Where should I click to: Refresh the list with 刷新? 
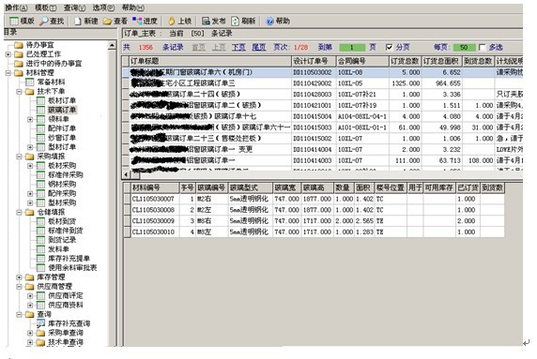236,22
